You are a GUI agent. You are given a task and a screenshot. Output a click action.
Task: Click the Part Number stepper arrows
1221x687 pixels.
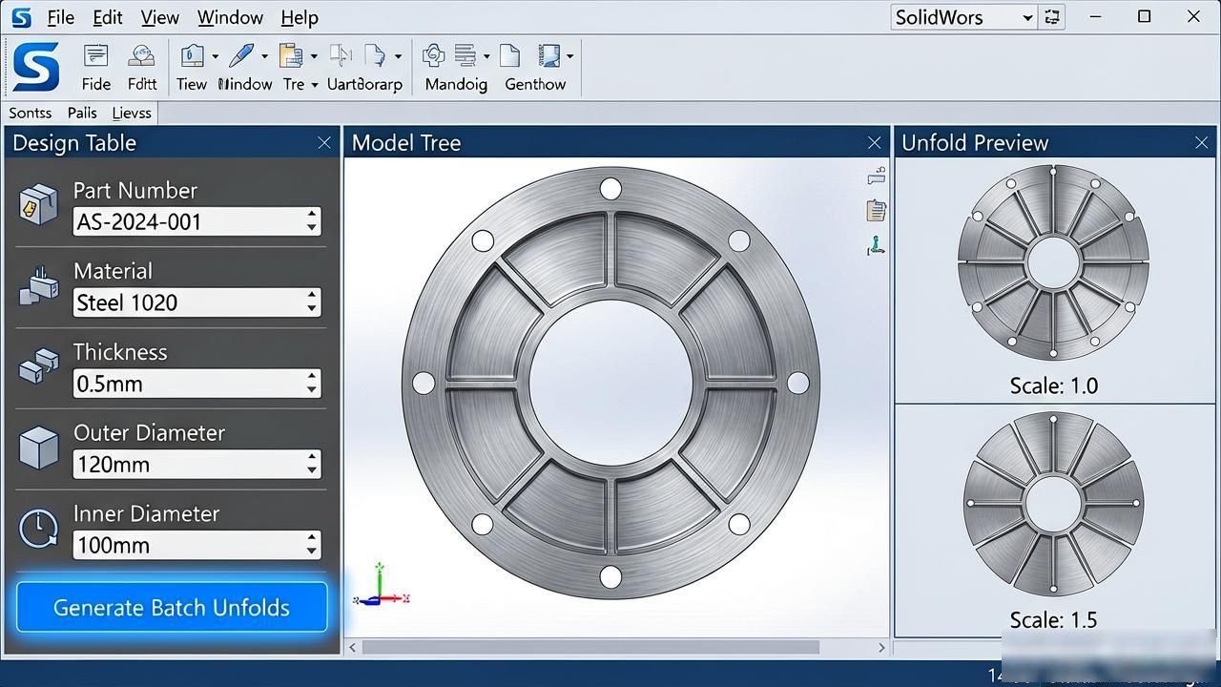pyautogui.click(x=312, y=222)
